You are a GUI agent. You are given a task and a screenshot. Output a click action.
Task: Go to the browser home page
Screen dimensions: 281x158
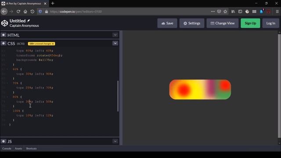tap(25, 12)
